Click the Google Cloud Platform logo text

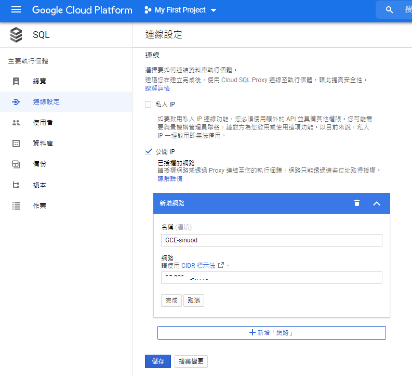click(x=82, y=10)
